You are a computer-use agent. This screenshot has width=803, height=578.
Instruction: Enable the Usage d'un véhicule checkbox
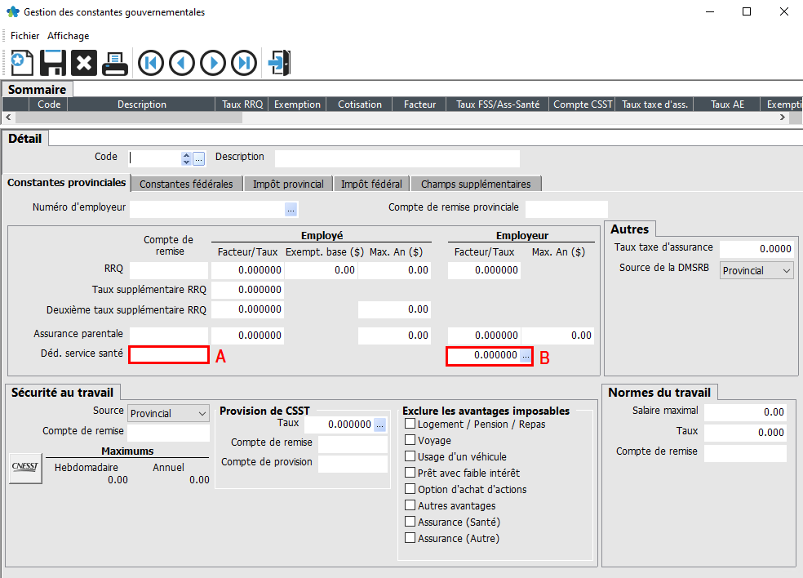[x=410, y=457]
